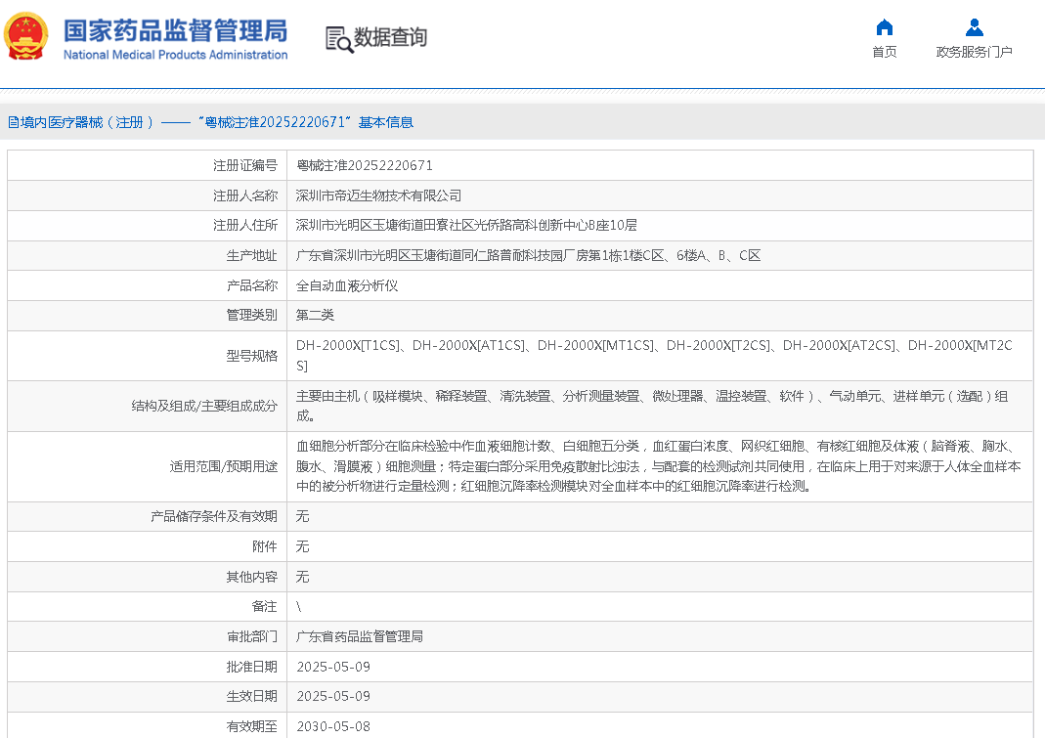The image size is (1045, 738).
Task: Select the 有效期至 label
Action: (x=252, y=726)
